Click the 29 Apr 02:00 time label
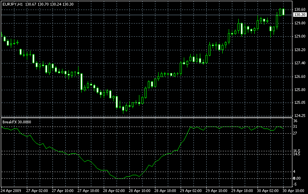The height and width of the screenshot is (194, 308). click(191, 191)
